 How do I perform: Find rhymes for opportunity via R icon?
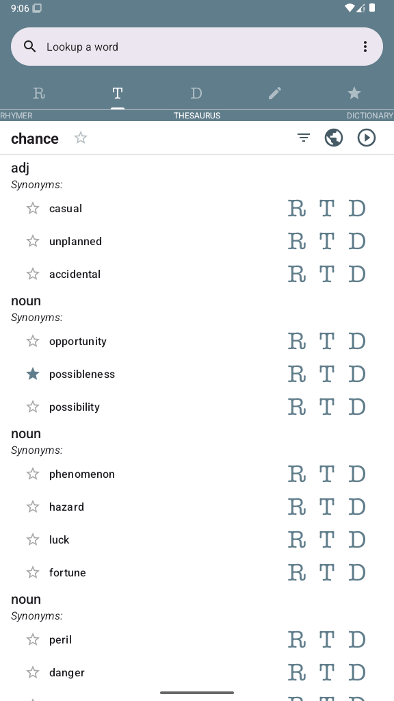pos(297,341)
